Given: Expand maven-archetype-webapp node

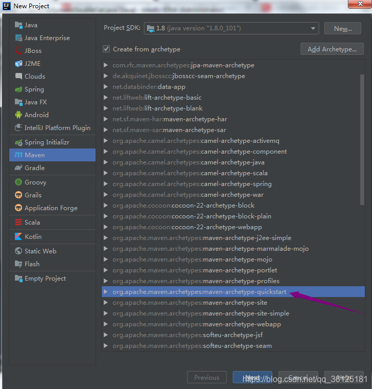Looking at the screenshot, I should [x=106, y=324].
